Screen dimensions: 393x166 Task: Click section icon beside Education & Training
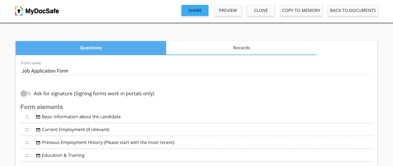click(38, 156)
